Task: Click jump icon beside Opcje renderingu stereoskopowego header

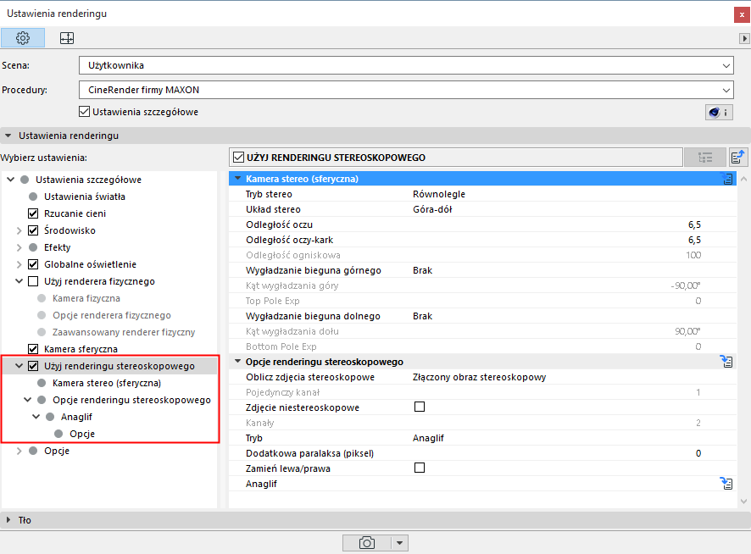Action: coord(726,362)
